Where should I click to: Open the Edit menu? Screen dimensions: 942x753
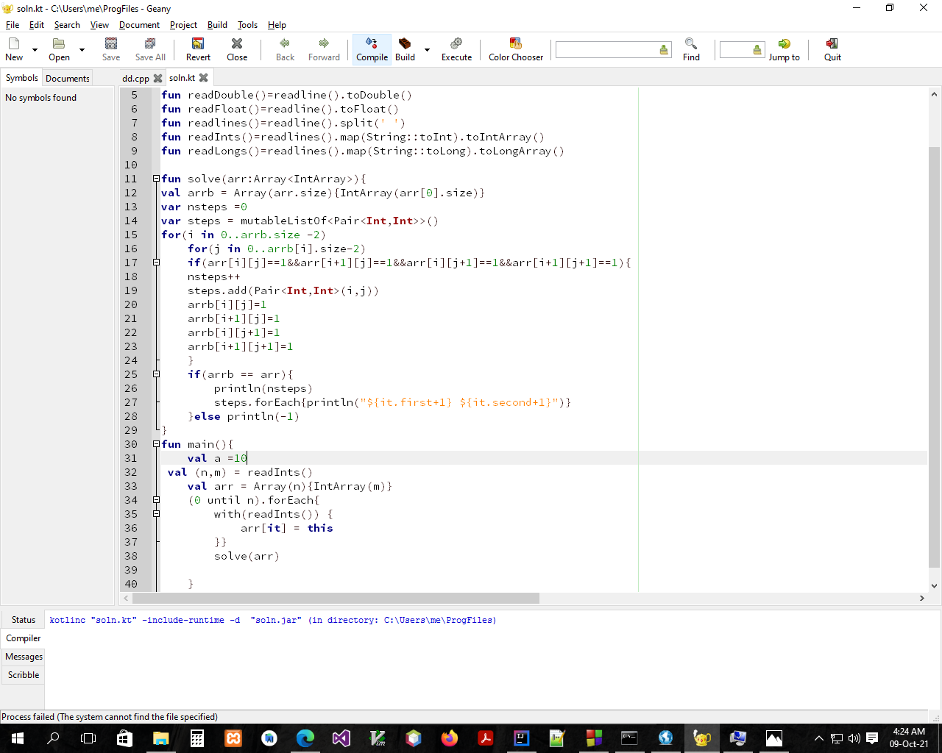coord(37,25)
